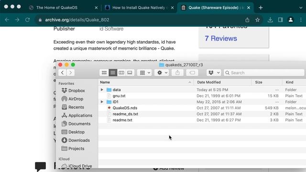The width and height of the screenshot is (306, 172).
Task: Toggle Chrome side panel icon
Action: (281, 20)
